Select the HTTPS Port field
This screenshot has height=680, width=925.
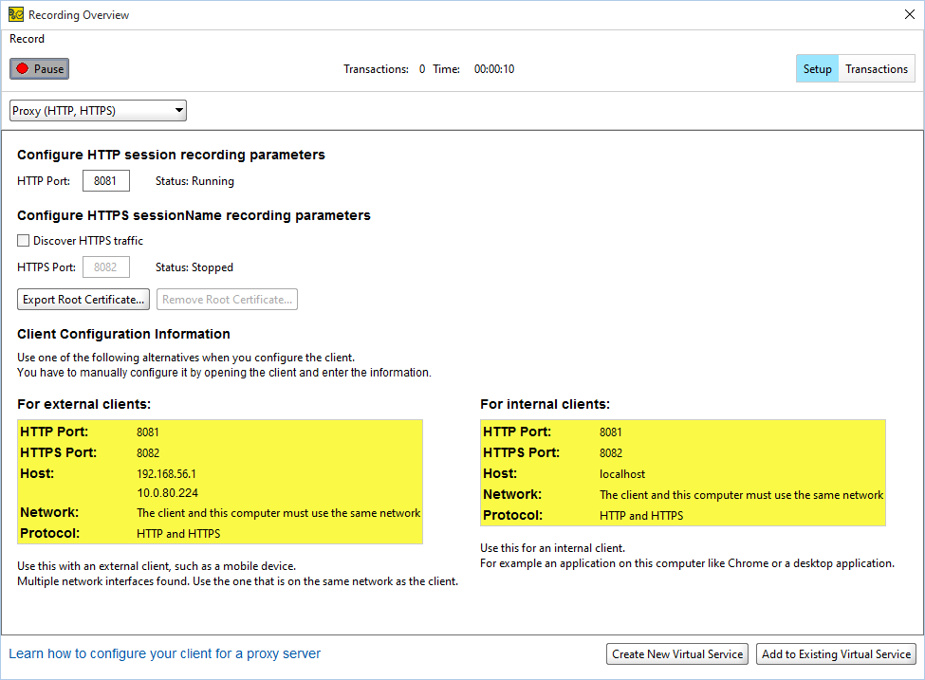coord(105,266)
